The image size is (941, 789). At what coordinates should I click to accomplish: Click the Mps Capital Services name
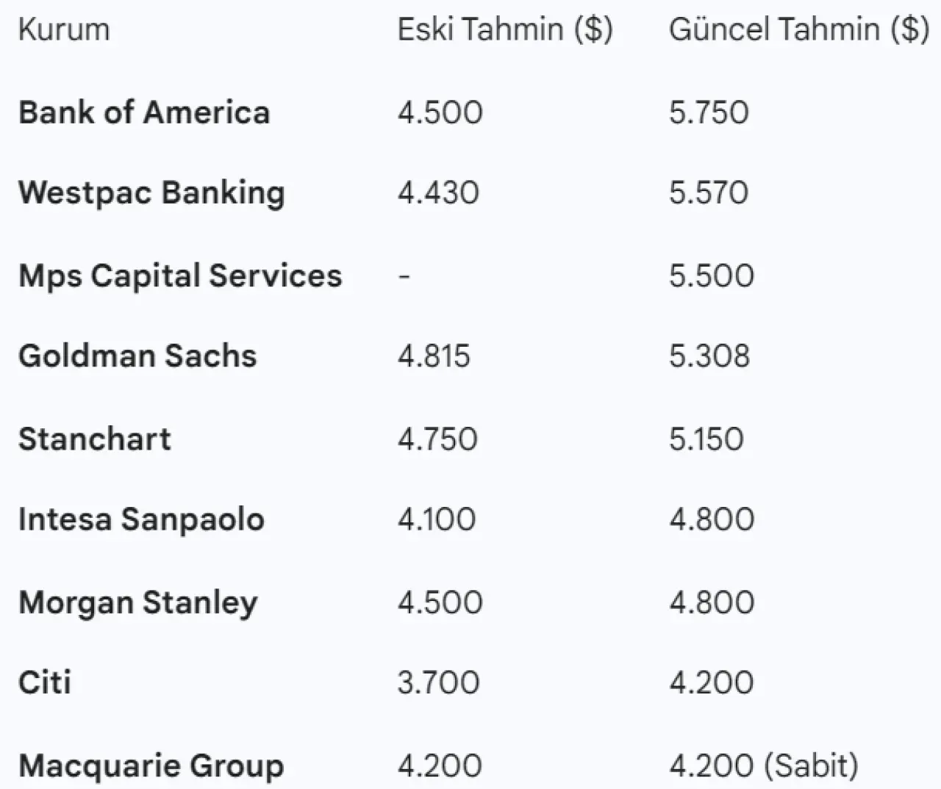point(180,275)
